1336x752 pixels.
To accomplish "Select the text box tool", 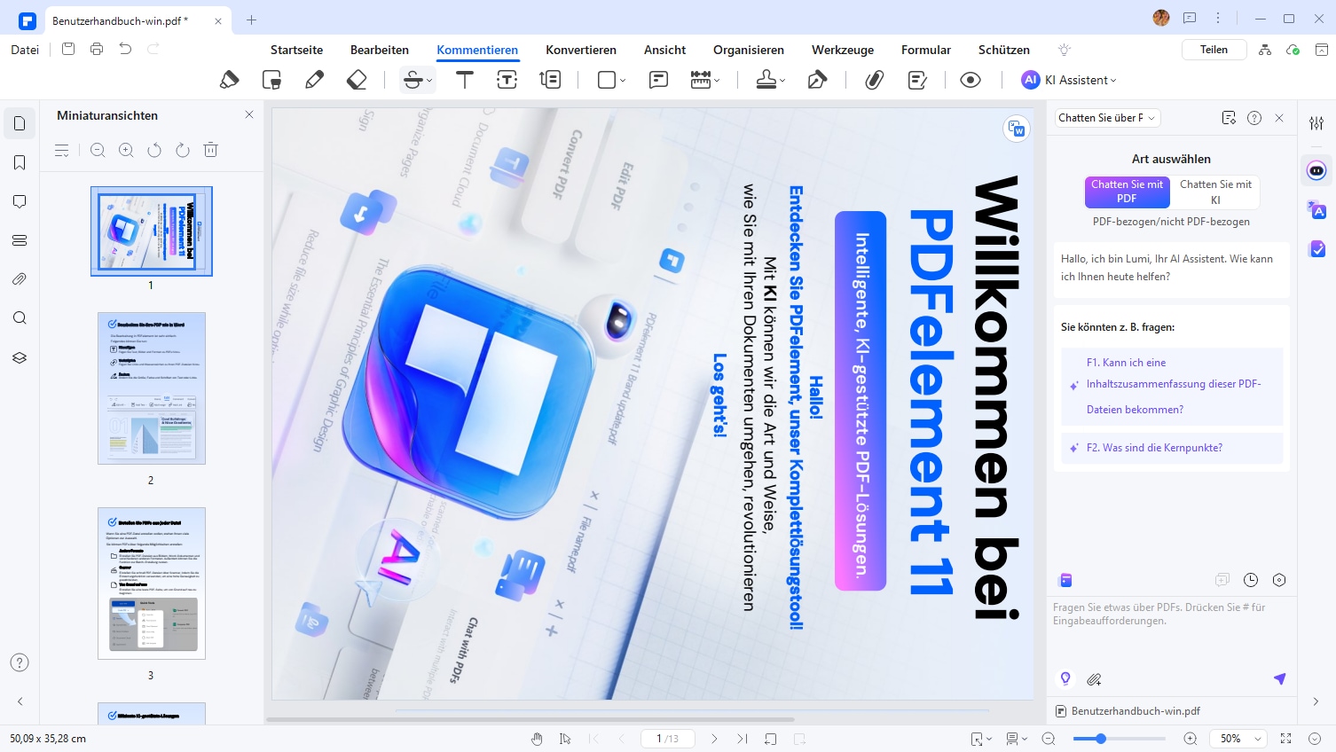I will click(x=507, y=80).
